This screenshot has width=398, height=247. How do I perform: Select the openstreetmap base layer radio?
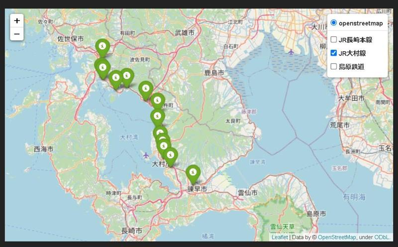click(x=333, y=23)
